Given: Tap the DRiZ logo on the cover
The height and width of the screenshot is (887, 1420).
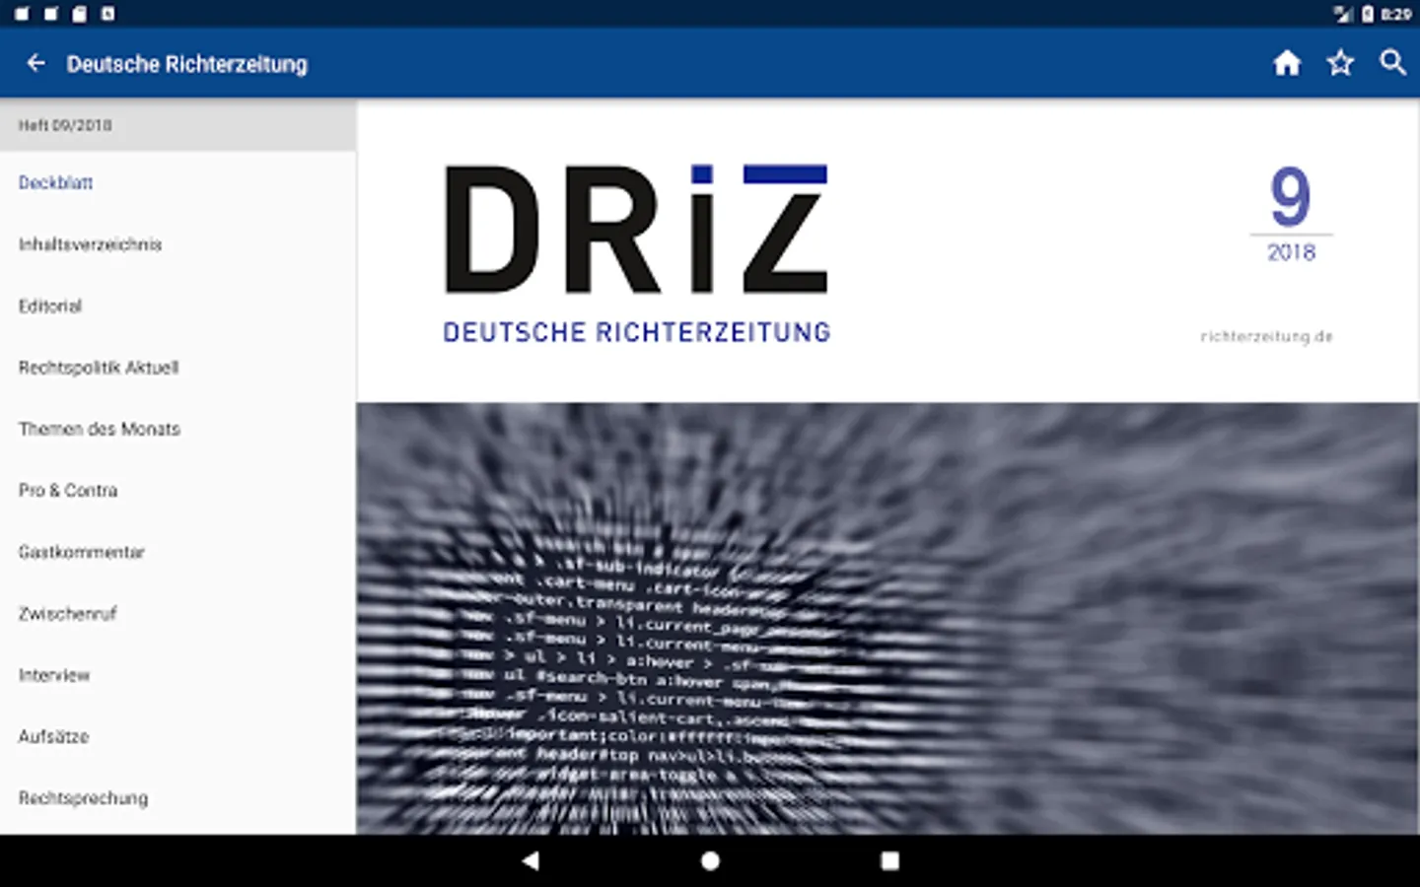Looking at the screenshot, I should coord(637,229).
